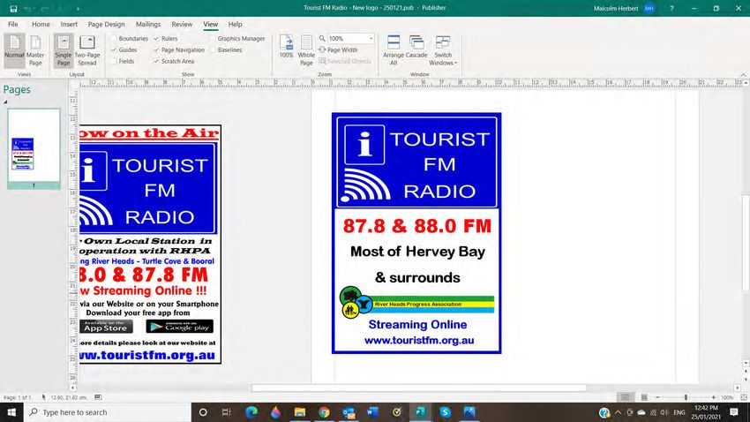
Task: Open the zoom percentage combo box
Action: (x=350, y=38)
